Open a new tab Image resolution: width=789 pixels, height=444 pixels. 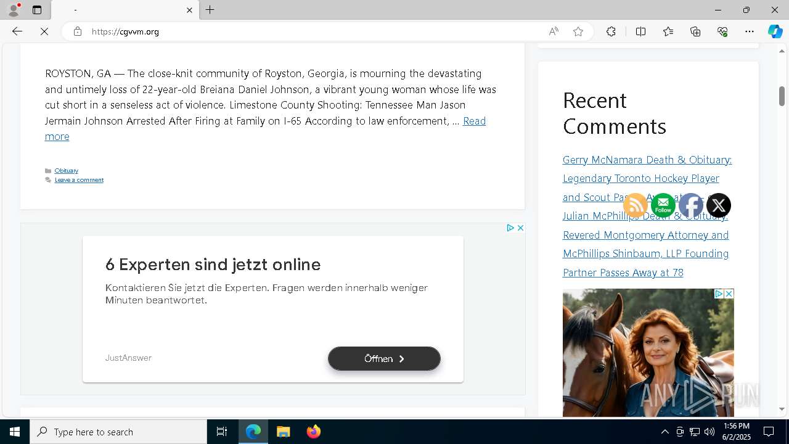tap(210, 10)
